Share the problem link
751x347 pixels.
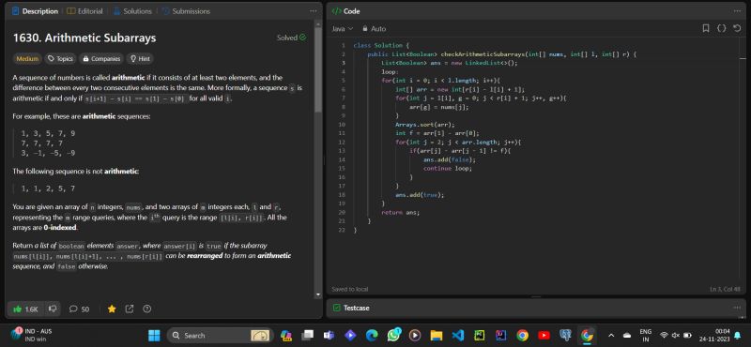(x=130, y=309)
